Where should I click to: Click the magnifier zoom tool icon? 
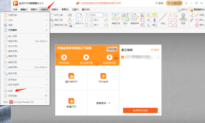106,15
